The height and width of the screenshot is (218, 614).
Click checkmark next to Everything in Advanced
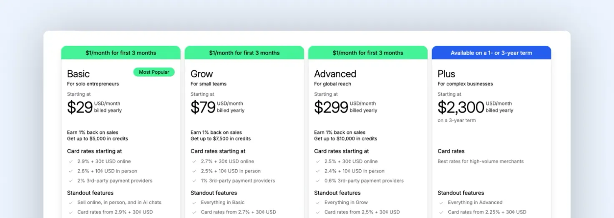[x=441, y=203]
